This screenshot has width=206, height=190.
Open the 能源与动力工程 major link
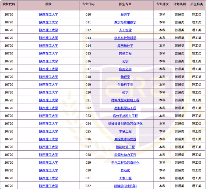click(x=125, y=155)
